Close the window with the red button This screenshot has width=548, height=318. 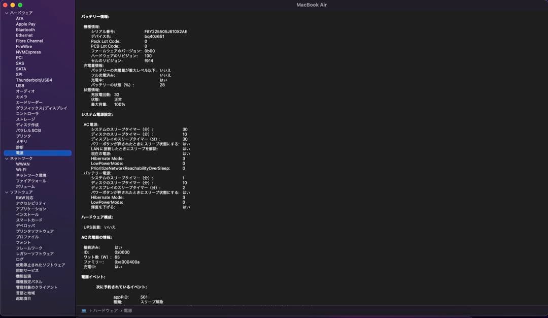point(5,5)
